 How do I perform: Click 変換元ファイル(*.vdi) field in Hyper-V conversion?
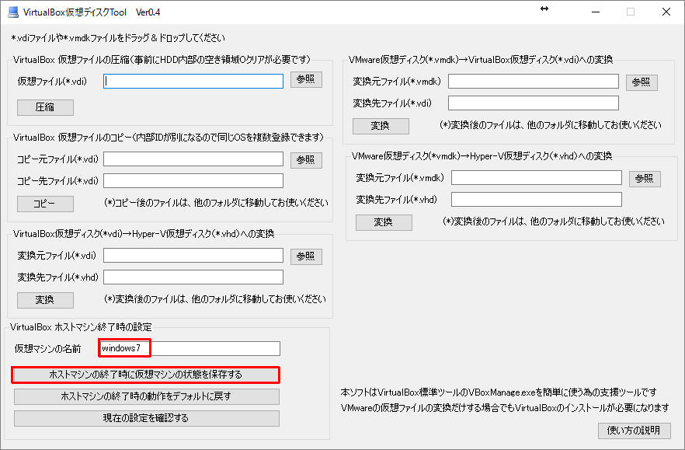tap(193, 256)
